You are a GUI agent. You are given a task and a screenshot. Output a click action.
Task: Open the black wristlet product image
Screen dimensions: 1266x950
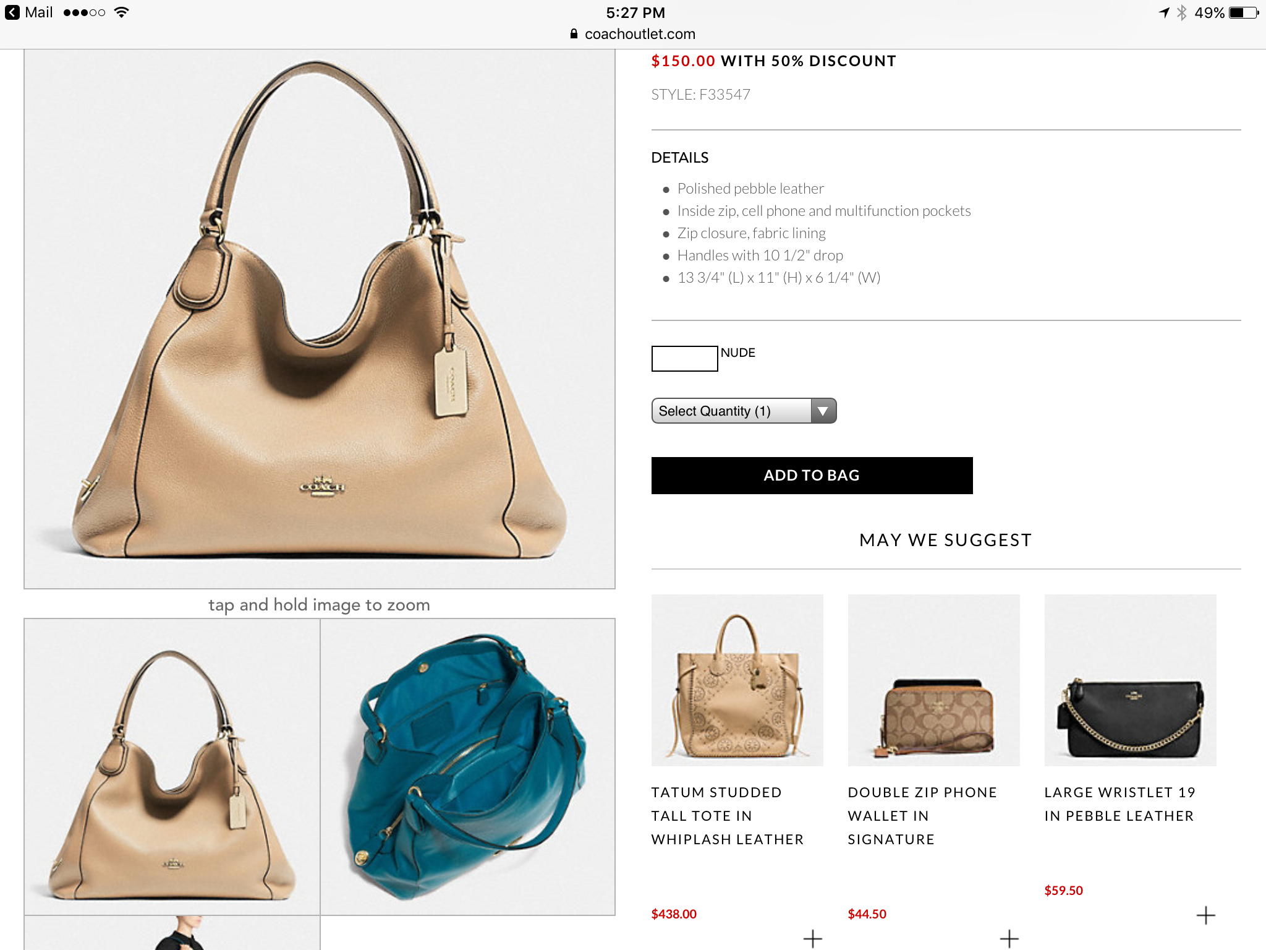(x=1130, y=680)
